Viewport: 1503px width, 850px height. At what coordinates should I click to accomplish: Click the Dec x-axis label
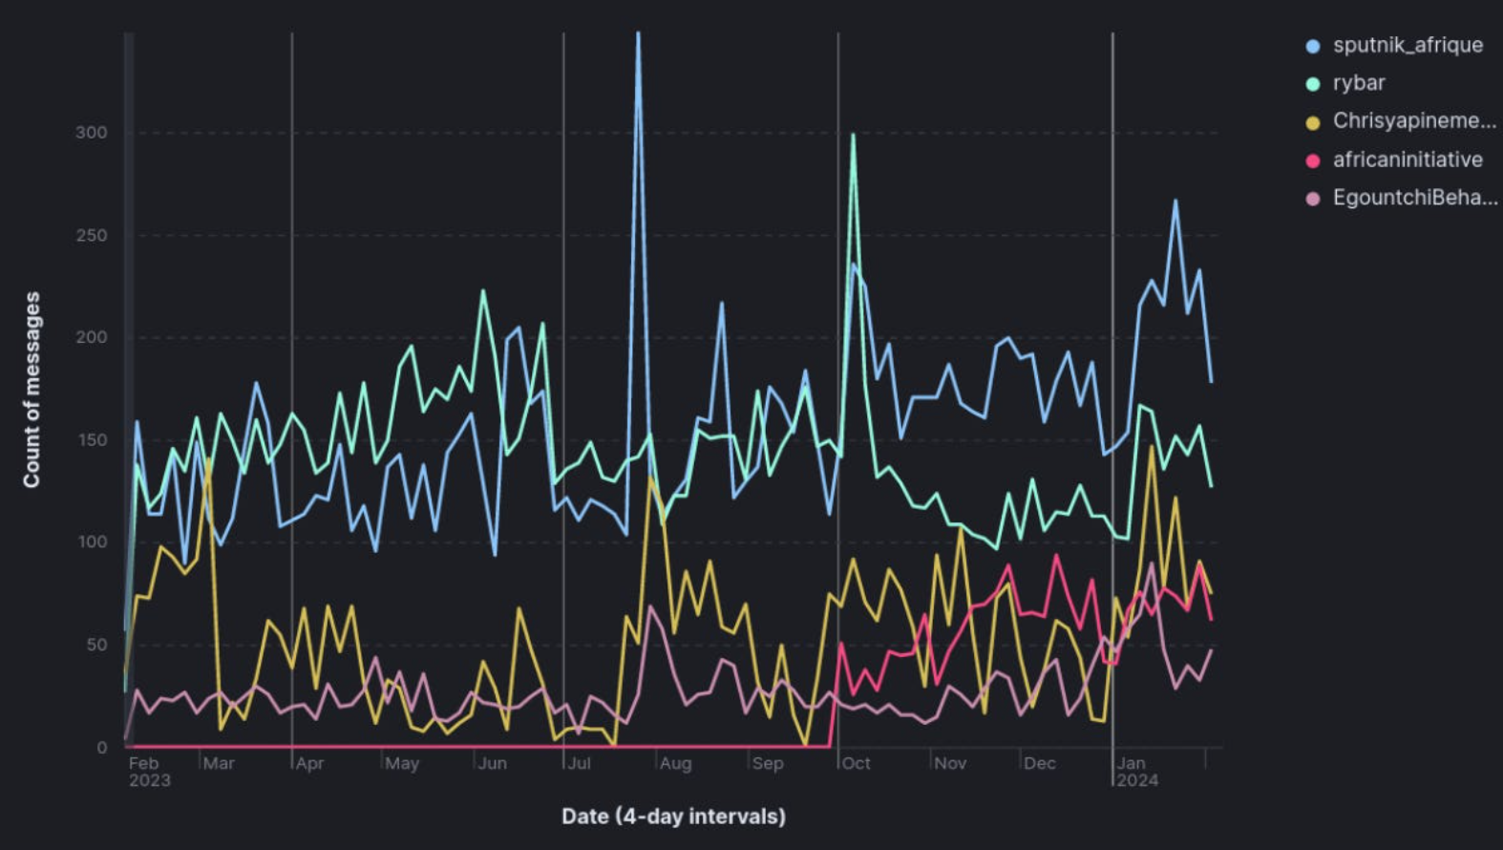[1040, 763]
